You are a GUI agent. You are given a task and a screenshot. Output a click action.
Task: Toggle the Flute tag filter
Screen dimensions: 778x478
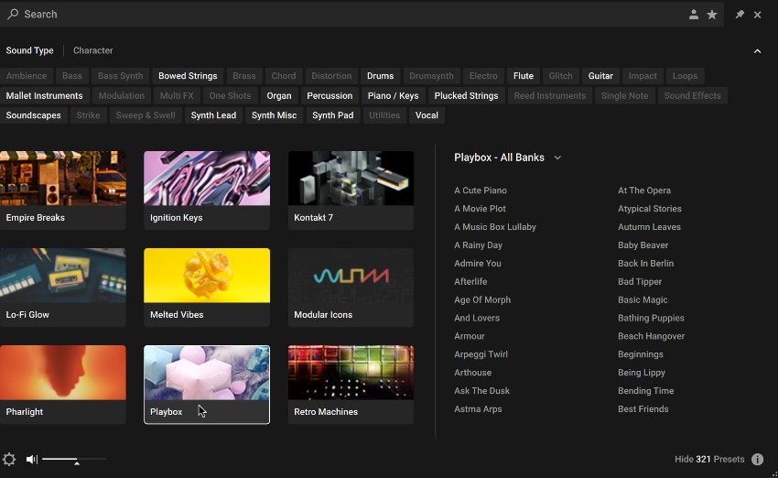coord(523,76)
